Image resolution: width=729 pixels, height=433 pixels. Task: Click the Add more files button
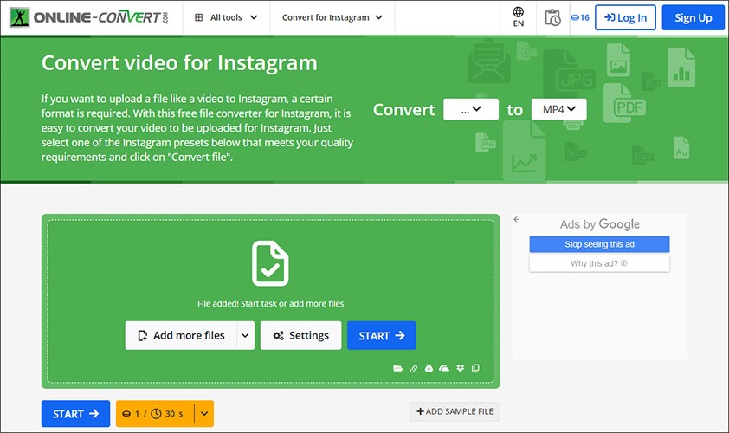pos(181,335)
